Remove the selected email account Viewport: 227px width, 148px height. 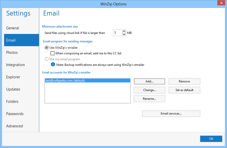coord(184,81)
